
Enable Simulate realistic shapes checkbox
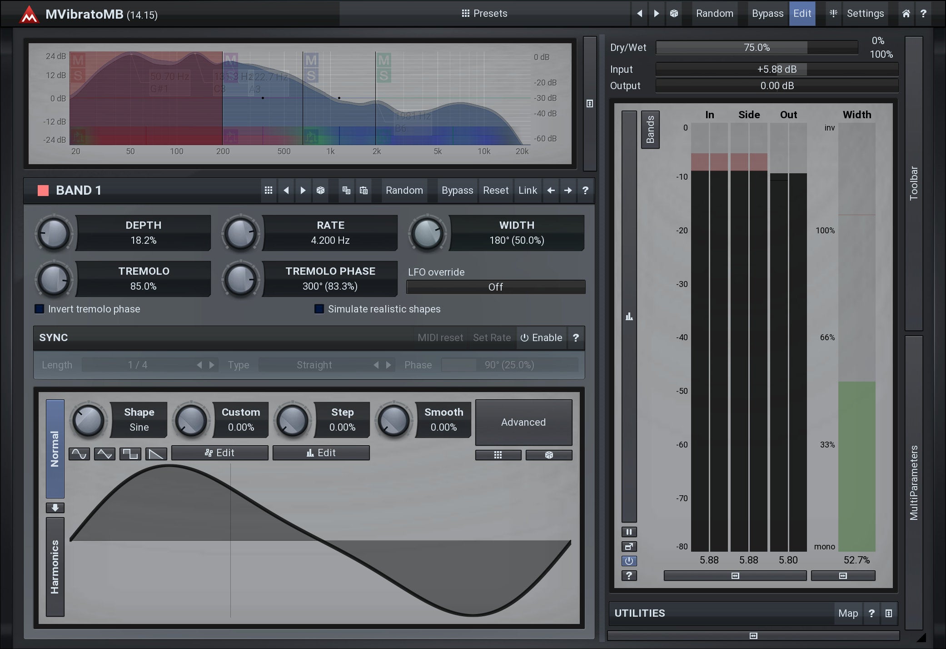tap(319, 309)
